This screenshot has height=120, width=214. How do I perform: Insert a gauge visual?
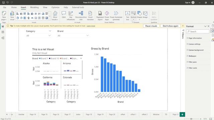tap(32, 18)
